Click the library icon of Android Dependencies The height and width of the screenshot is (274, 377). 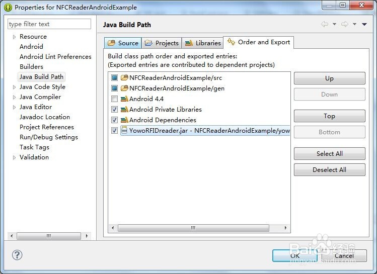click(x=124, y=120)
